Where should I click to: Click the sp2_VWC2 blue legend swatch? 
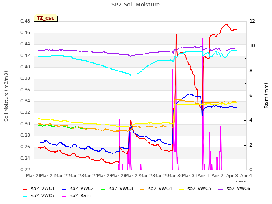(64, 189)
